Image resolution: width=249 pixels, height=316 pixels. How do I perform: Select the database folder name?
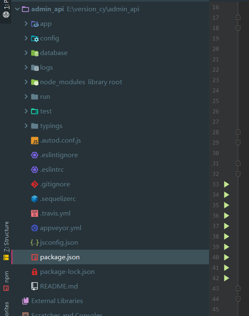click(54, 53)
